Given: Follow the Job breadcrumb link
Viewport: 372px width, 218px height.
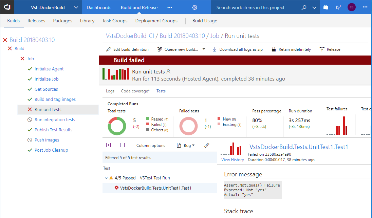Looking at the screenshot, I should point(215,36).
